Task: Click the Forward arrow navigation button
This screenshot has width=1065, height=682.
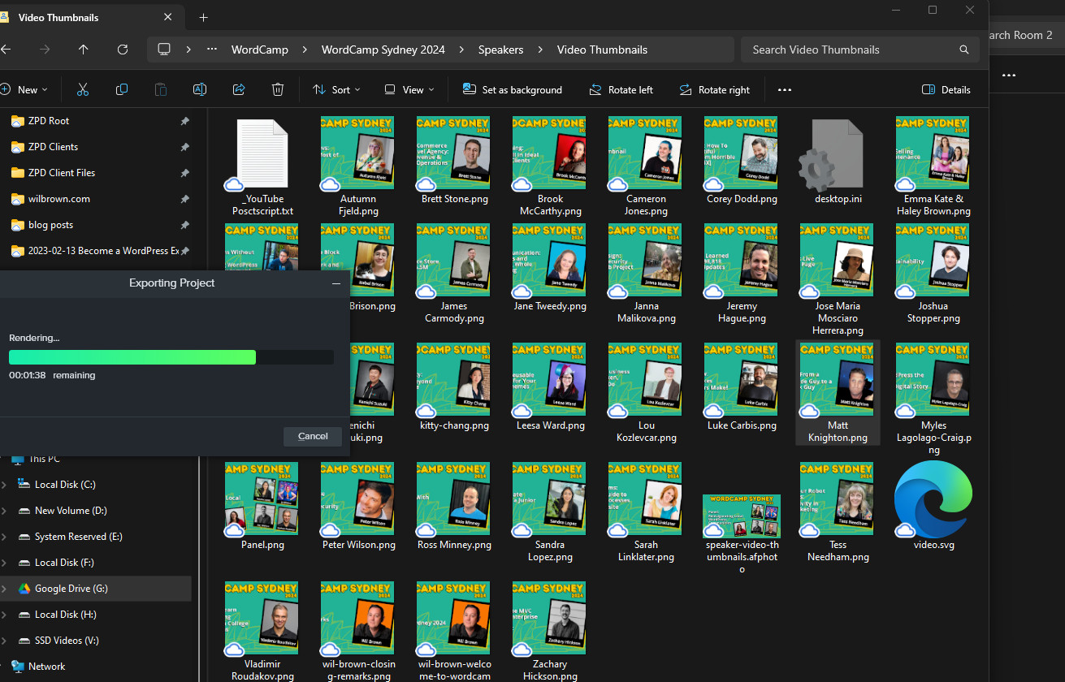Action: tap(45, 50)
